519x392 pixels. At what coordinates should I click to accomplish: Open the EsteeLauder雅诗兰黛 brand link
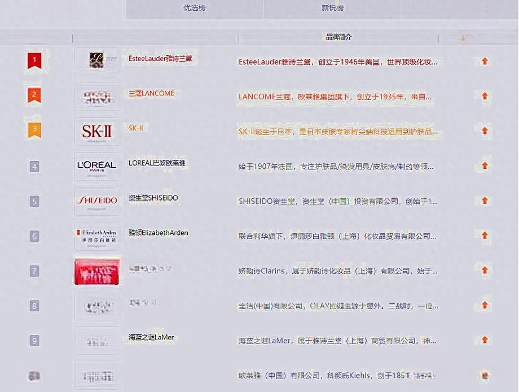160,59
